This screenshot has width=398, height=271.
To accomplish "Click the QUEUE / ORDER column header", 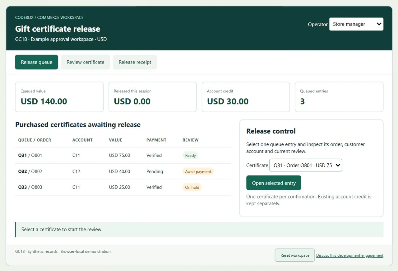I will pos(35,140).
